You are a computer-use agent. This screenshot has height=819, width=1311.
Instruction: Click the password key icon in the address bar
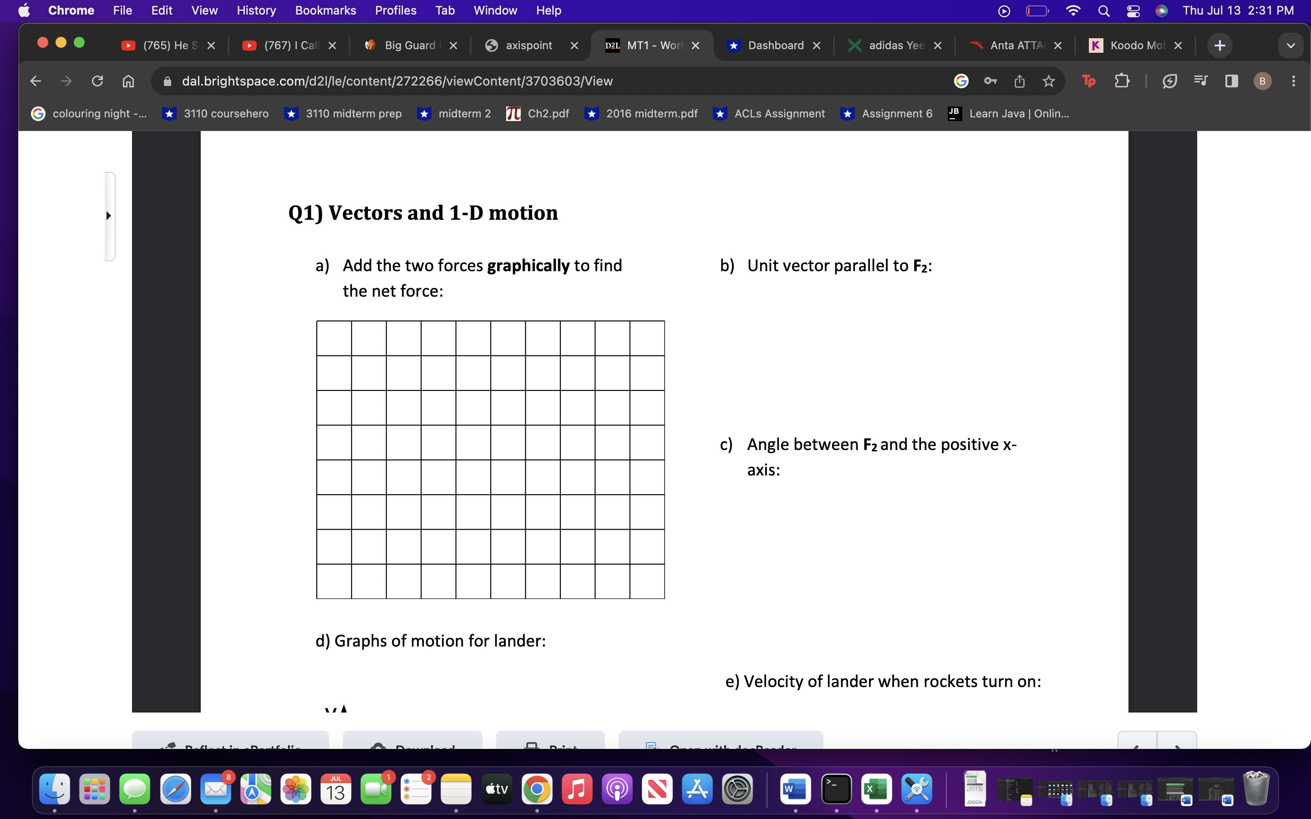click(991, 81)
